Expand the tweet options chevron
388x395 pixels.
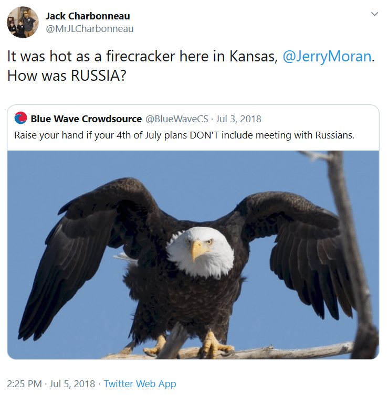[375, 14]
